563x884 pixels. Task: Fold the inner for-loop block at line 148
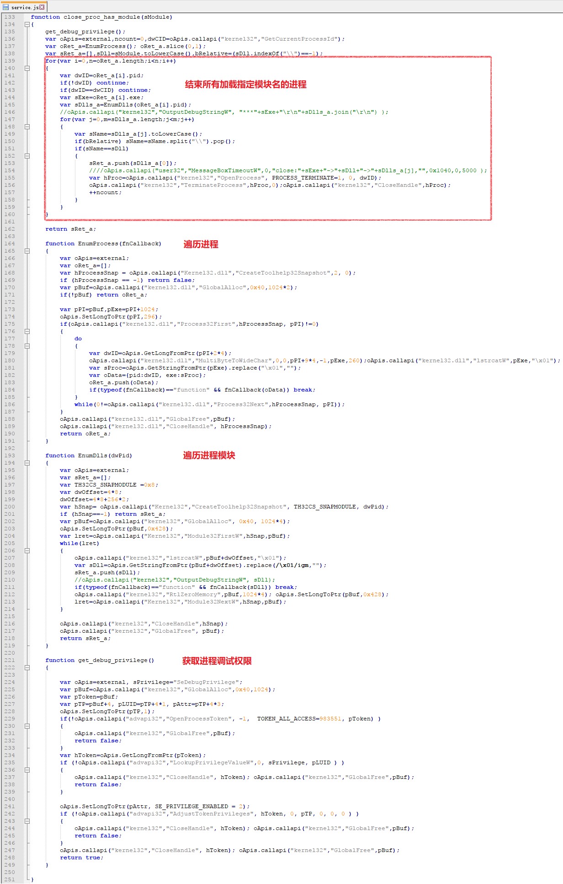coord(27,127)
